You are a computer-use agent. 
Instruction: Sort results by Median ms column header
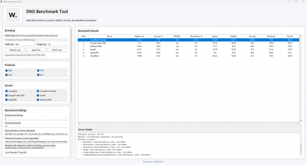139,36
